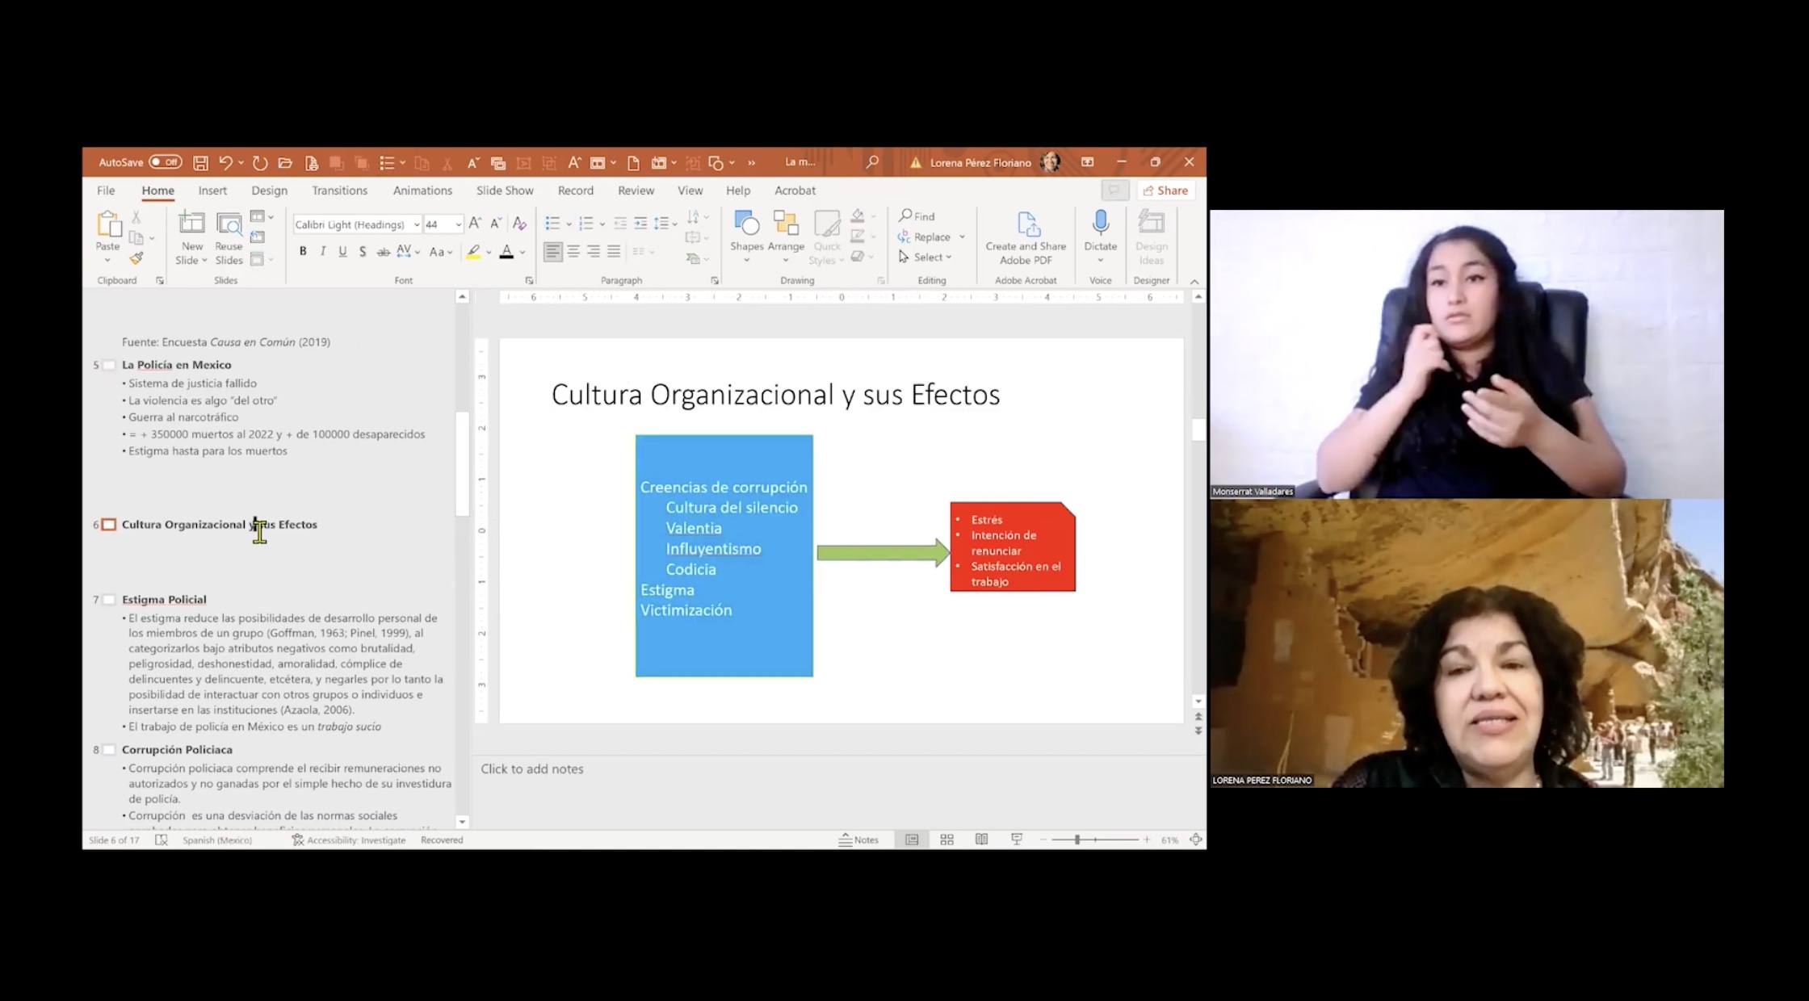Toggle Notes pane in status bar

point(858,840)
